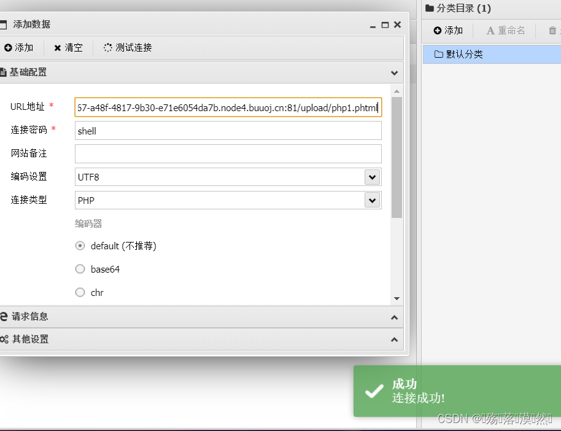561x431 pixels.
Task: Click the 其他设置 gears icon
Action: (x=4, y=340)
